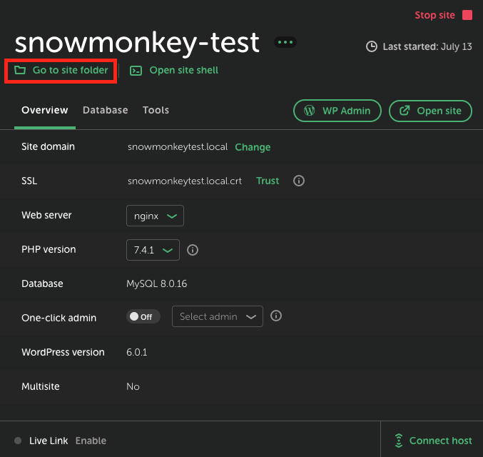This screenshot has height=457, width=483.
Task: Switch to the Database tab
Action: click(105, 110)
